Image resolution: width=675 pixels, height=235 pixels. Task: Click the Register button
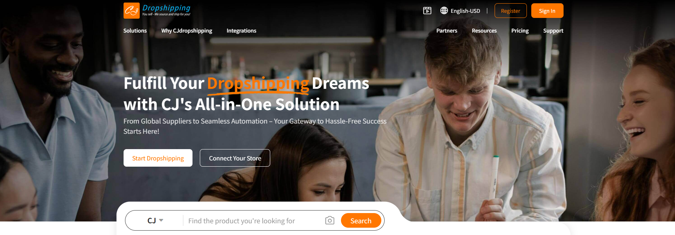pos(510,11)
